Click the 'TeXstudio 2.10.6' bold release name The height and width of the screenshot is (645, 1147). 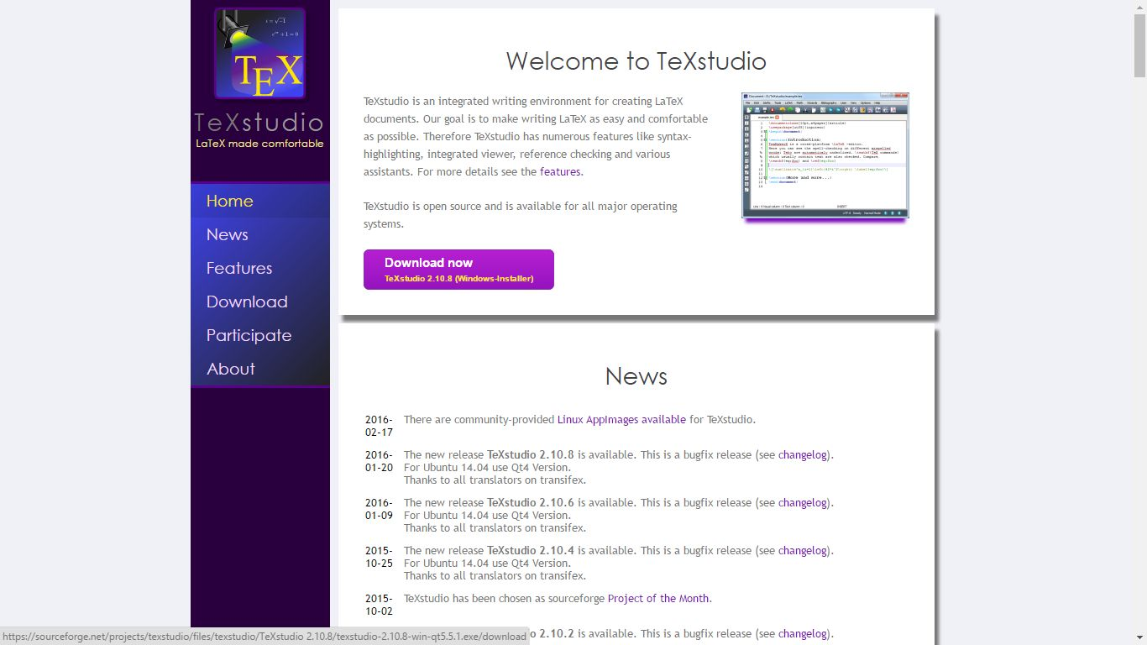531,502
